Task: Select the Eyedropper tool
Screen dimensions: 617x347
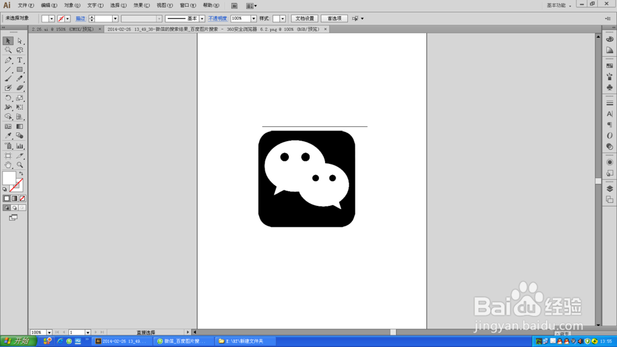Action: pos(8,136)
